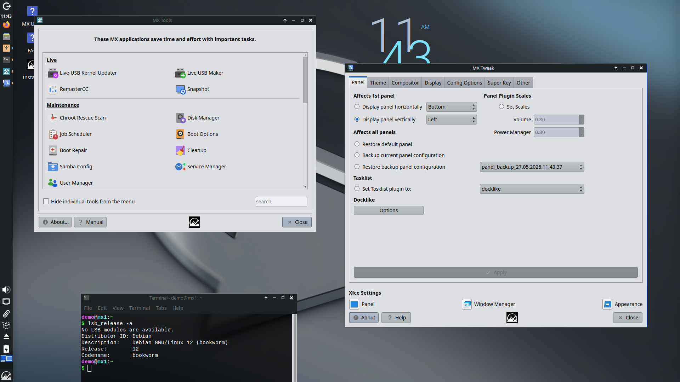Launch the Boot Repair icon
The width and height of the screenshot is (680, 382).
point(53,151)
